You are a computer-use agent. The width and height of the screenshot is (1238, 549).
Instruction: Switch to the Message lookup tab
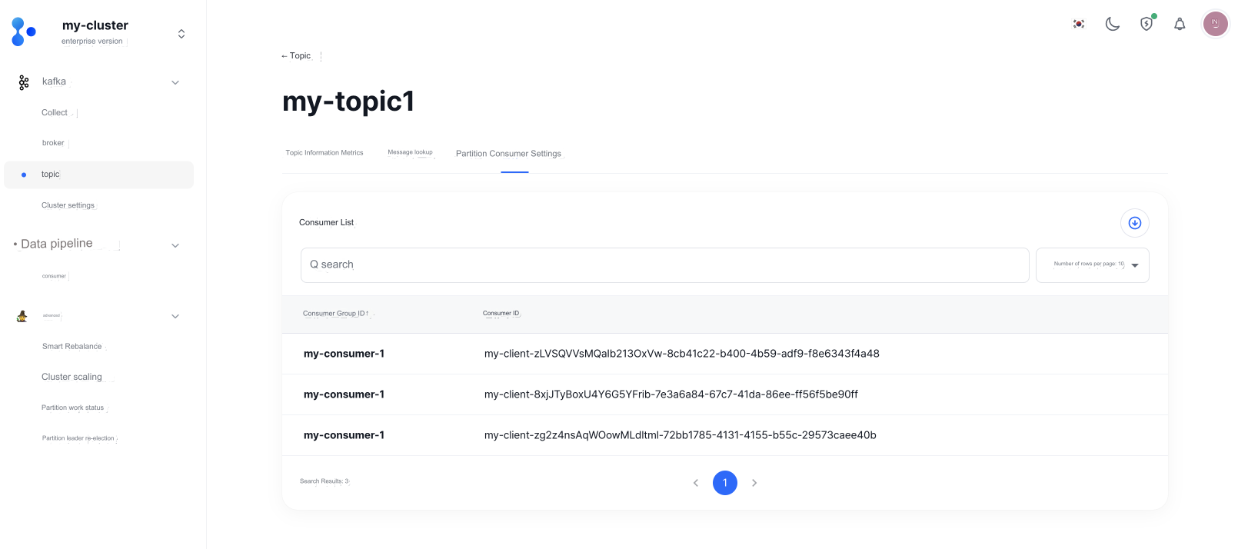pos(410,152)
